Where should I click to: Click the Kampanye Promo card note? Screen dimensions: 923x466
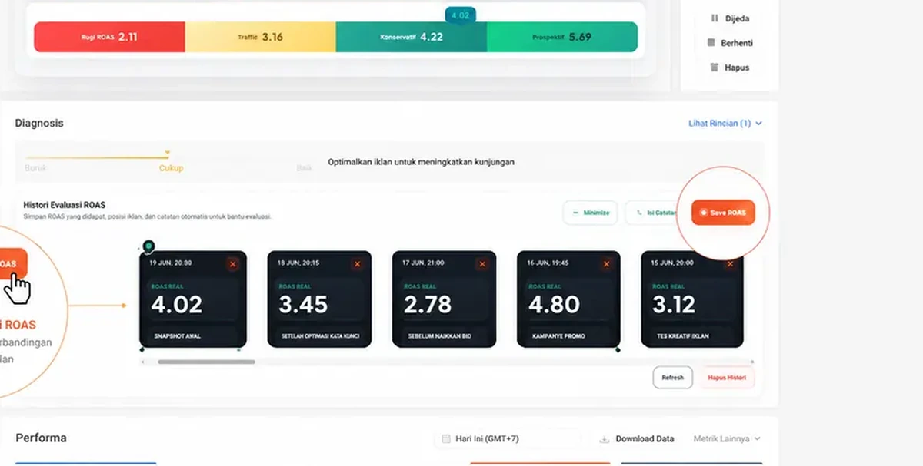click(x=558, y=336)
